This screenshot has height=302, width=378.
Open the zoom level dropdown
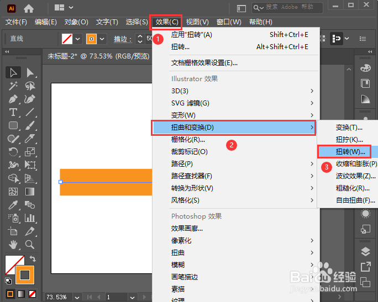[77, 298]
